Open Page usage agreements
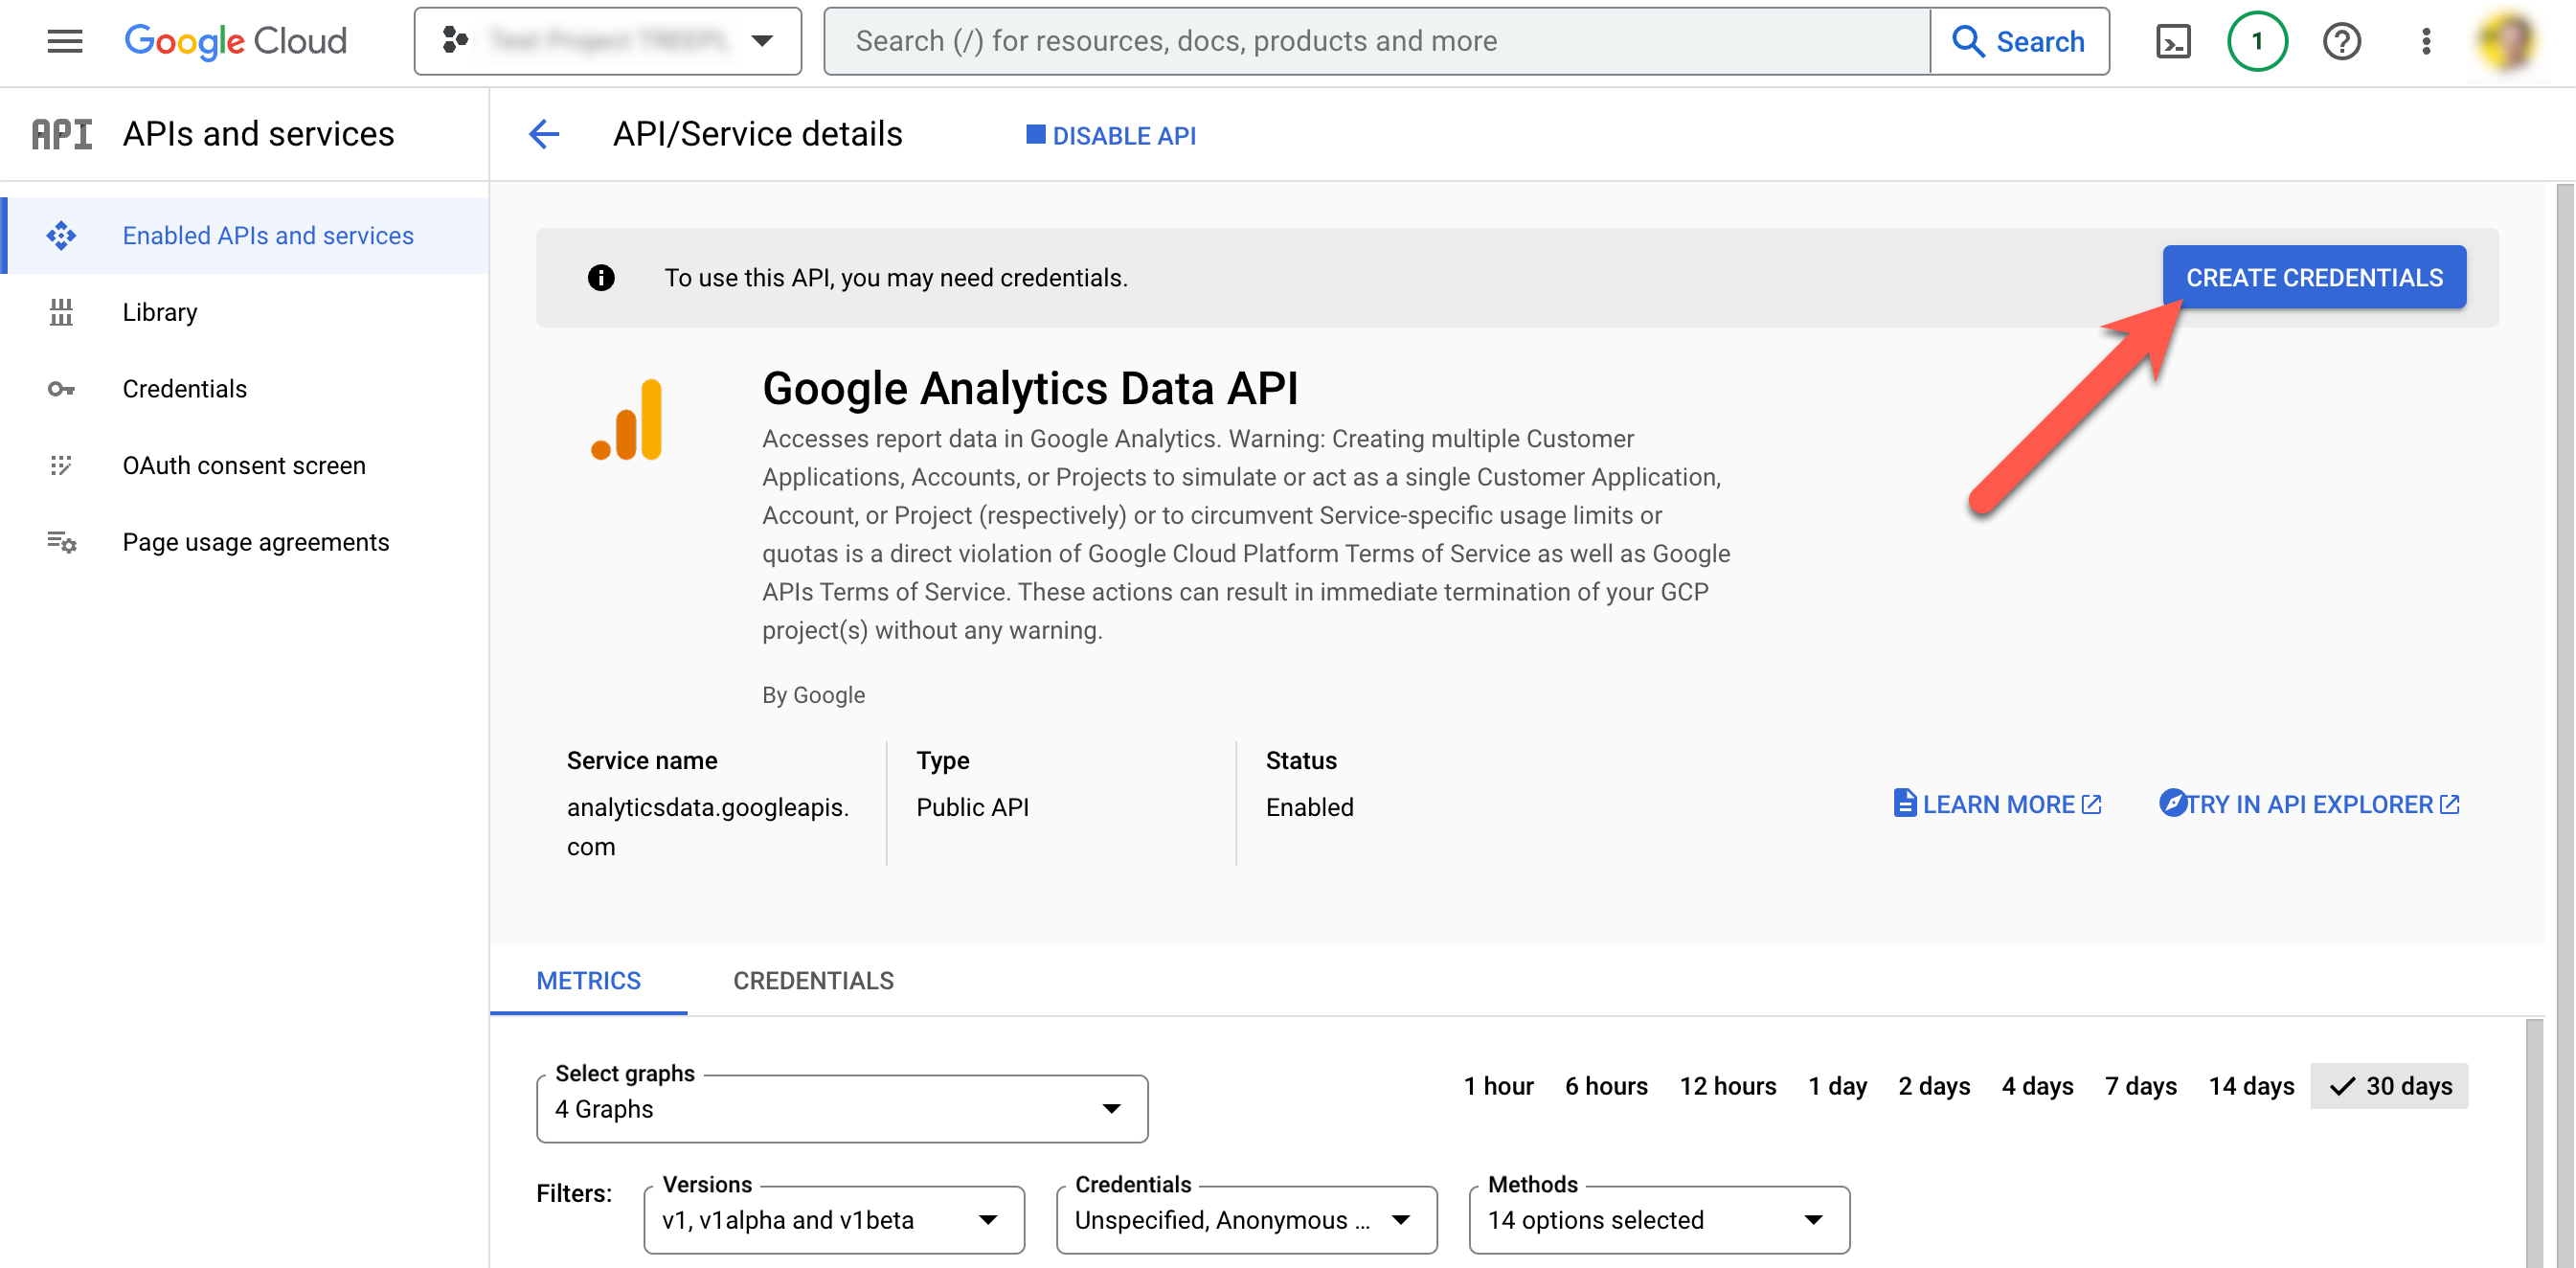 pyautogui.click(x=246, y=542)
